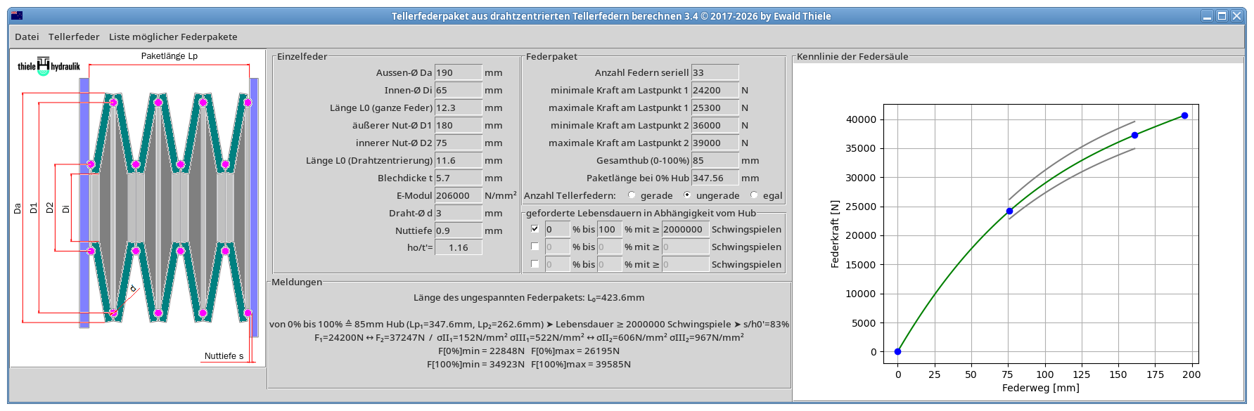
Task: Click the Gesamthub (0-100%) input field
Action: 715,160
